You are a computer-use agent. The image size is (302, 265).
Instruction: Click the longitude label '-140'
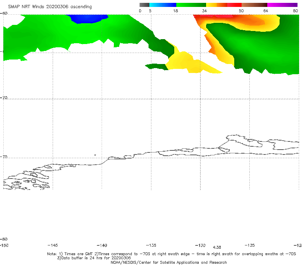[102, 245]
